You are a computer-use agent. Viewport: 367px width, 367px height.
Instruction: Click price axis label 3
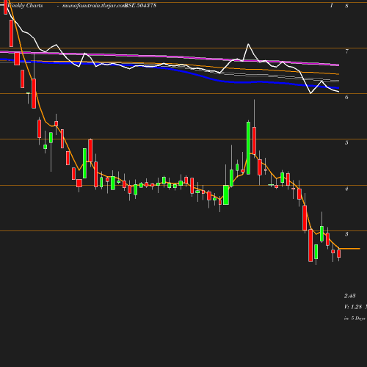(x=346, y=234)
